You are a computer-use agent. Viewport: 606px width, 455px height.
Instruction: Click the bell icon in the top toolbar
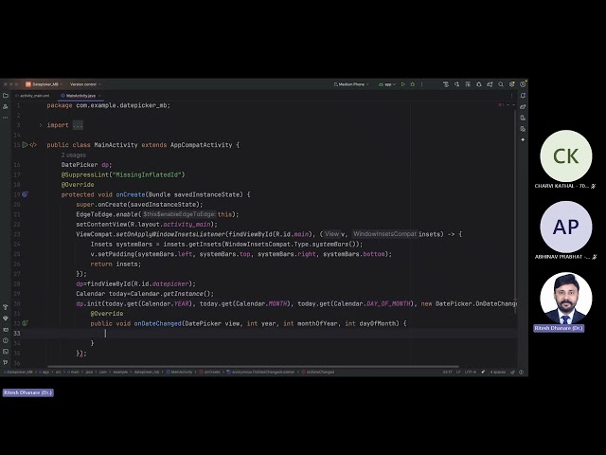coord(479,84)
